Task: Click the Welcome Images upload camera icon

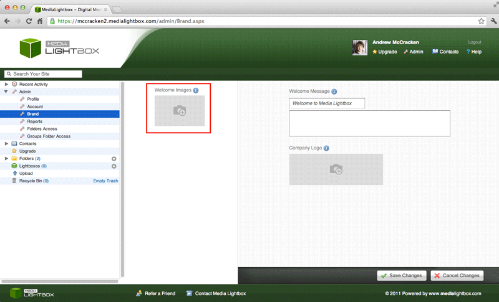Action: [180, 111]
